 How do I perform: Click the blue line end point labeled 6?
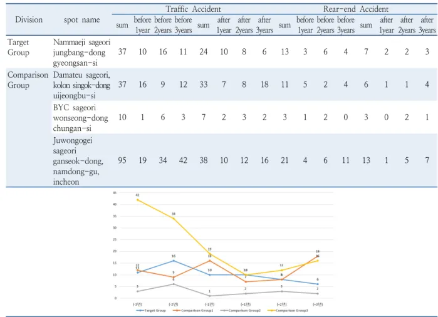click(x=318, y=284)
